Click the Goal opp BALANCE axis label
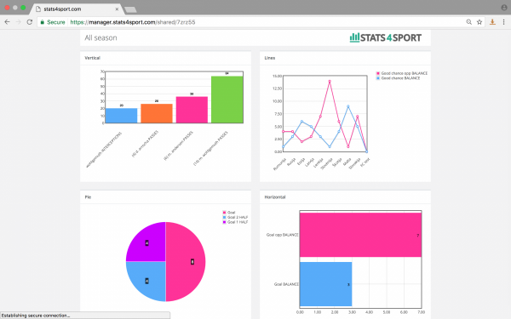The height and width of the screenshot is (319, 511). click(282, 235)
